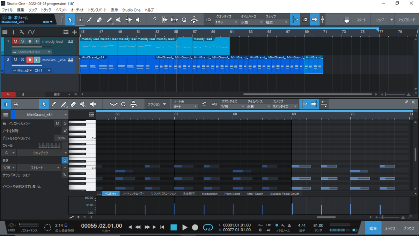Open the Audio menu
The width and height of the screenshot is (419, 236).
pyautogui.click(x=77, y=10)
